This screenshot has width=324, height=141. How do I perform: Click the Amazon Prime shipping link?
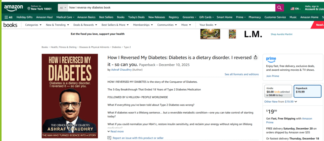(289, 120)
